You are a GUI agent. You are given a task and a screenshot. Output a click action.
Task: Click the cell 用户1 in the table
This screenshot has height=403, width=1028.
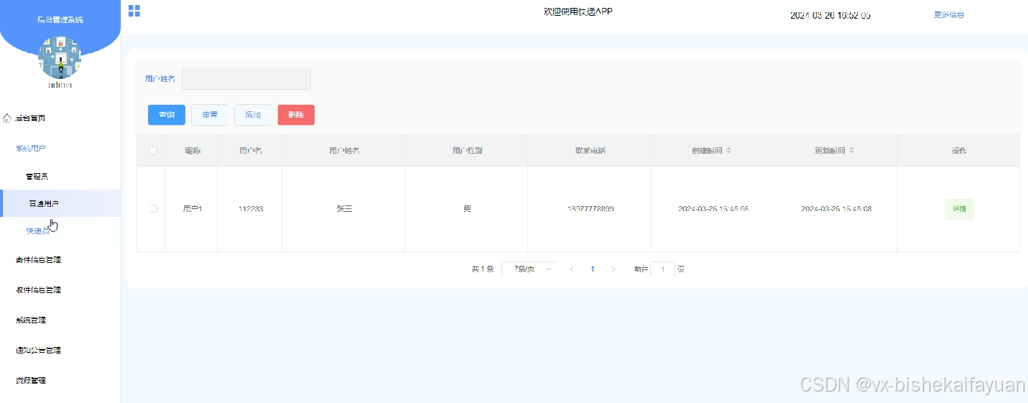click(193, 209)
